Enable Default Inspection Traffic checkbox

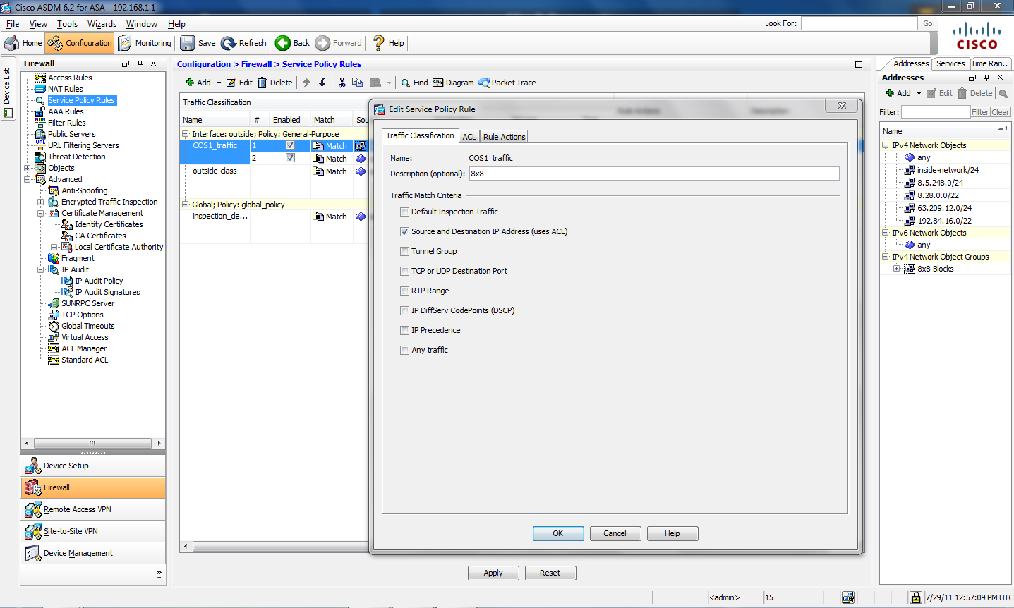(404, 212)
